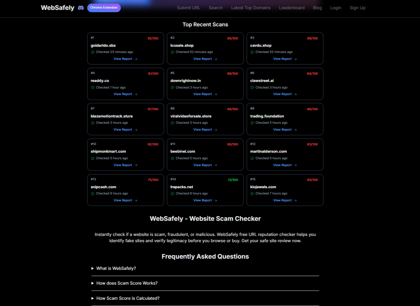
Task: Click the check icon on beebinel.com card
Action: tap(172, 158)
